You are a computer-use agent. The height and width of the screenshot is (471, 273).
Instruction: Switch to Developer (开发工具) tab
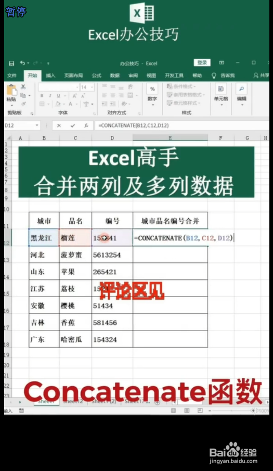pos(174,75)
